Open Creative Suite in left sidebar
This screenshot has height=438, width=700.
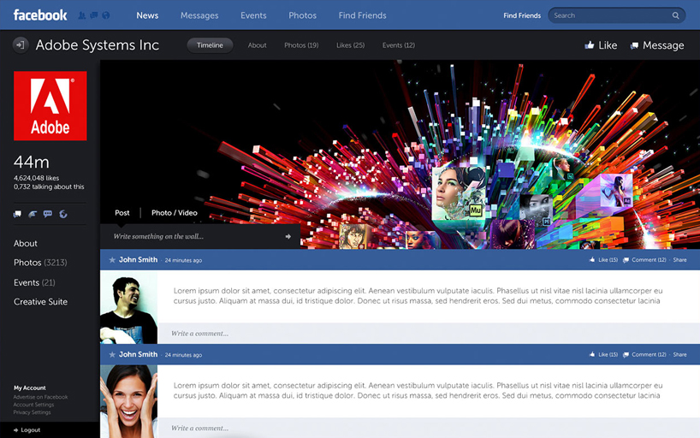pyautogui.click(x=40, y=302)
